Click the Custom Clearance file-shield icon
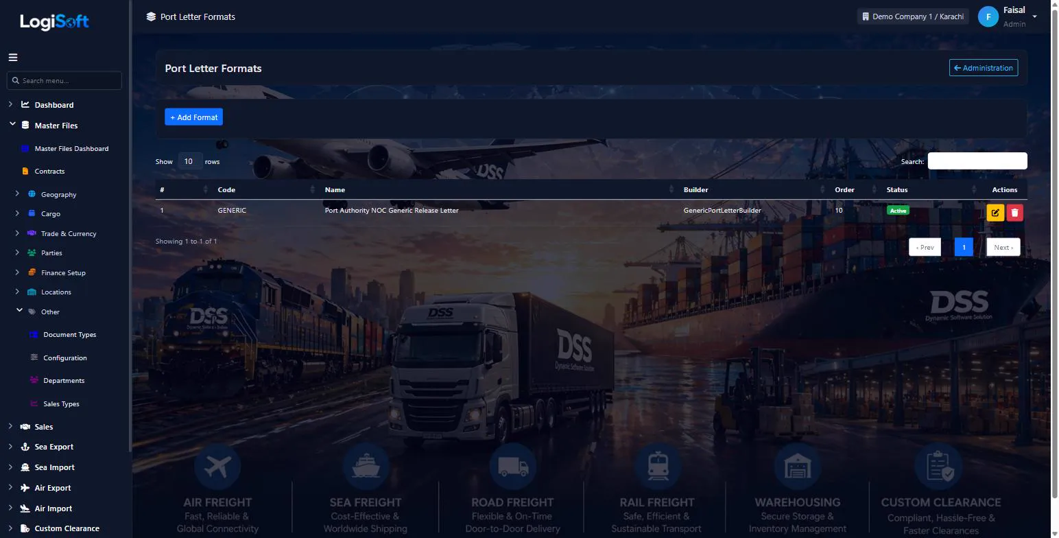Image resolution: width=1059 pixels, height=538 pixels. click(25, 528)
